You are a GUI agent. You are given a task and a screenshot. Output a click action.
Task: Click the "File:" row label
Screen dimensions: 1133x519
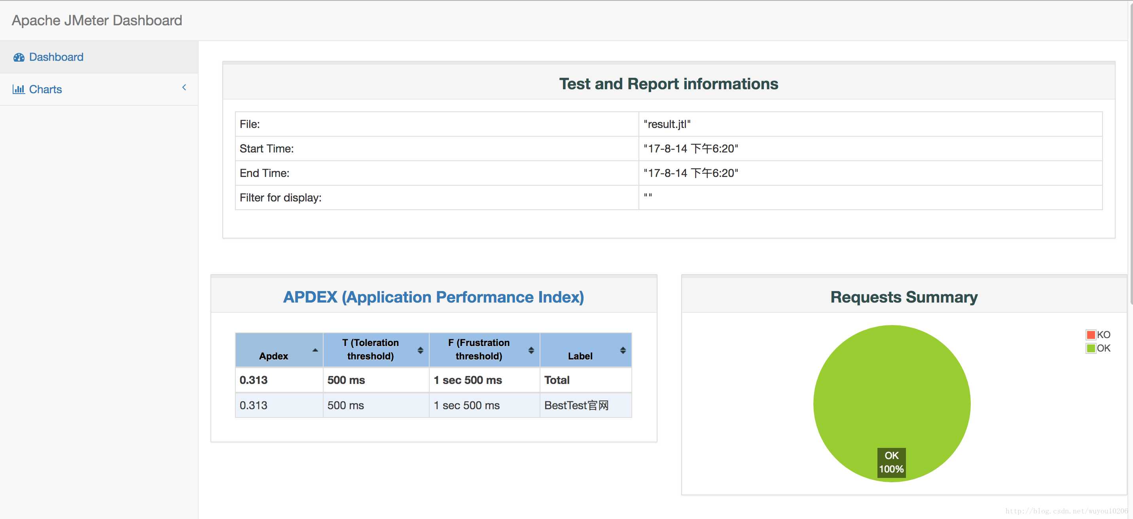pyautogui.click(x=250, y=124)
